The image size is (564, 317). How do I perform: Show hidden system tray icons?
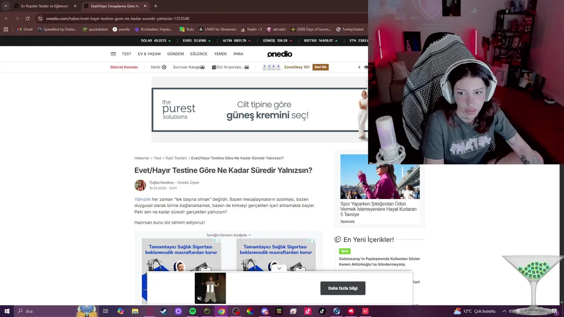click(x=504, y=311)
